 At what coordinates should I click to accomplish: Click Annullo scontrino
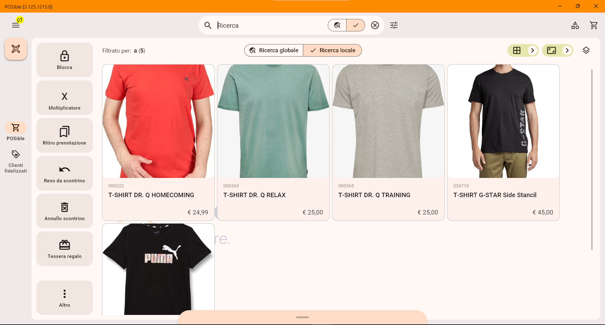65,211
